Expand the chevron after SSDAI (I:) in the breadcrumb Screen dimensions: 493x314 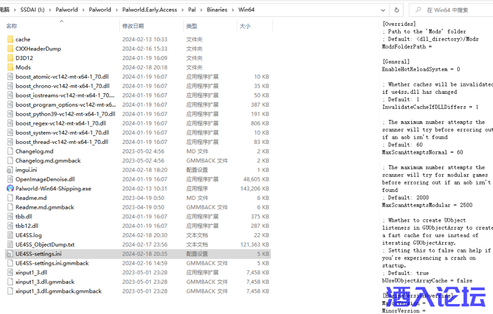pyautogui.click(x=50, y=9)
